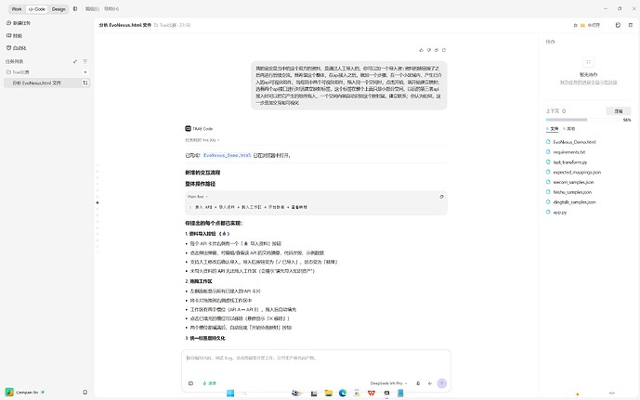The image size is (640, 400).
Task: Click the context usage progress bar
Action: [583, 120]
